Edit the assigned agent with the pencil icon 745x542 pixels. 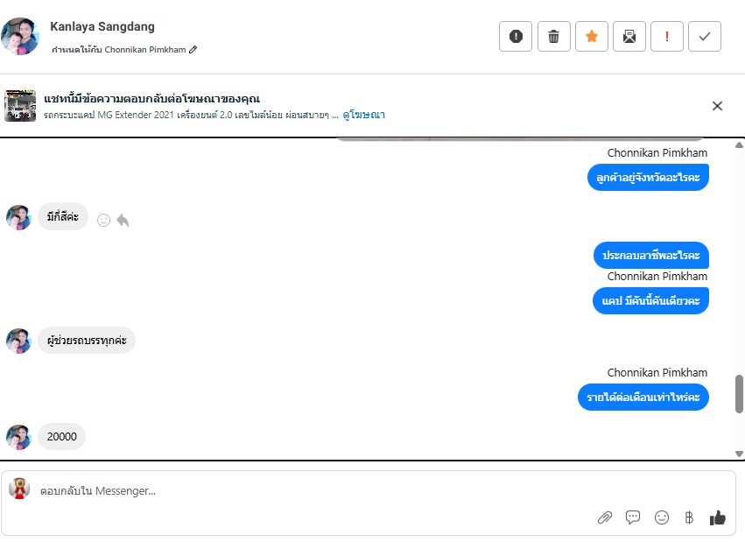tap(193, 50)
